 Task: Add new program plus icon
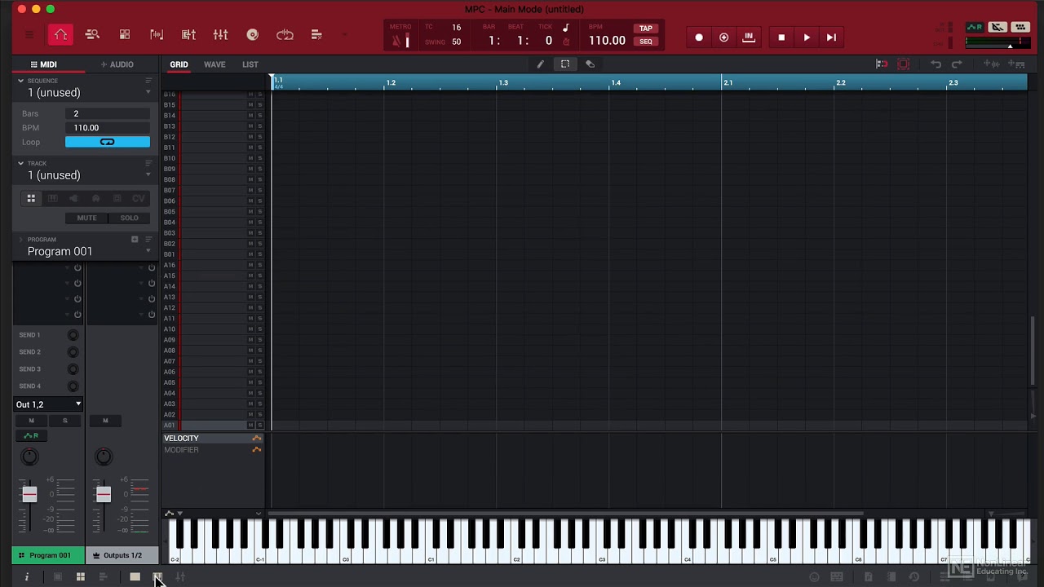click(135, 240)
